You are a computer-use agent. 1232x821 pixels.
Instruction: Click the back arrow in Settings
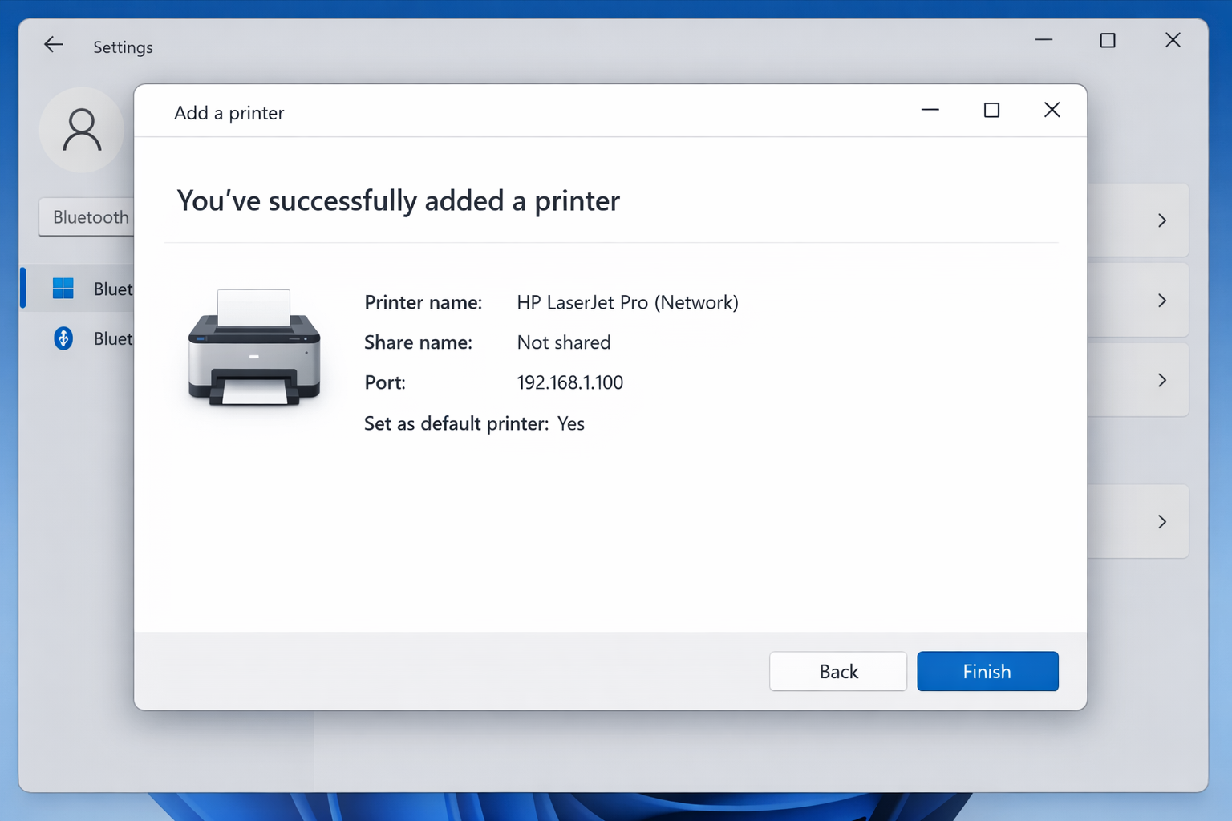coord(53,45)
